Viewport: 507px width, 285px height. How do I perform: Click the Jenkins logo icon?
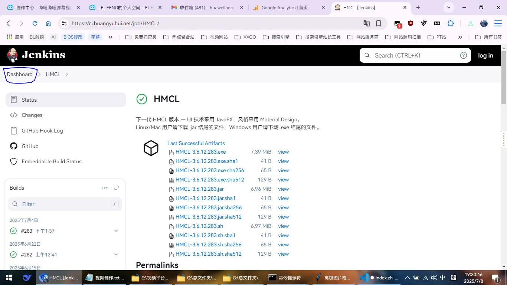[13, 55]
